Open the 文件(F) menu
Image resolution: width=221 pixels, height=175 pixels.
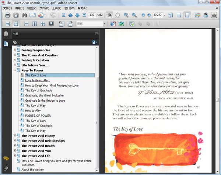pos(7,8)
